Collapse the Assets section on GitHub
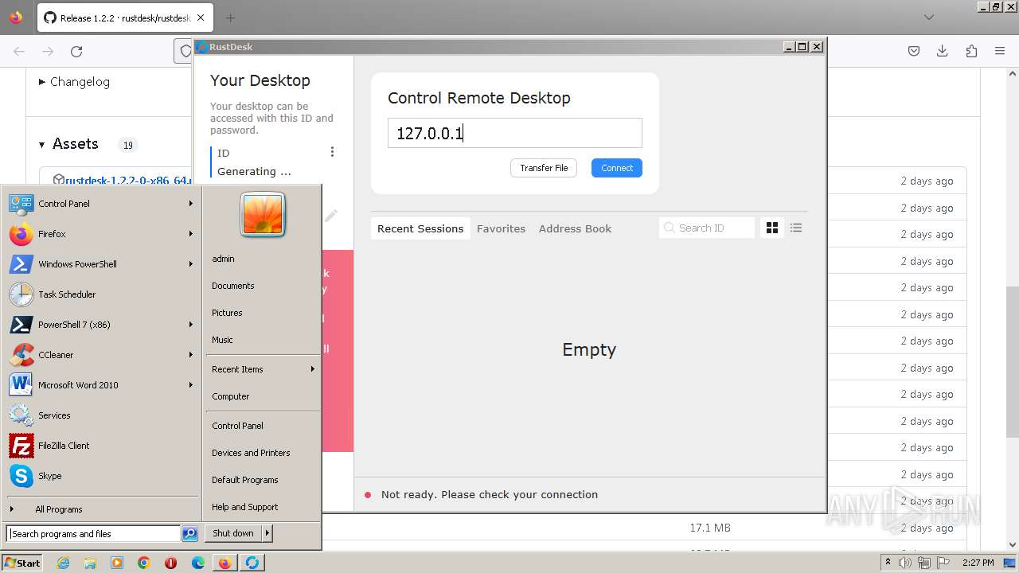This screenshot has height=573, width=1019. [68, 144]
